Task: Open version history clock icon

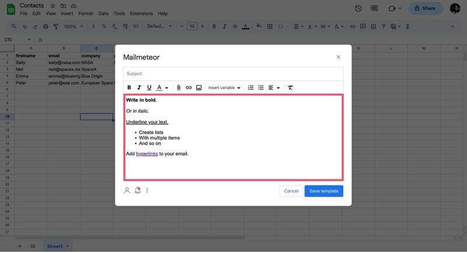Action: click(x=358, y=8)
